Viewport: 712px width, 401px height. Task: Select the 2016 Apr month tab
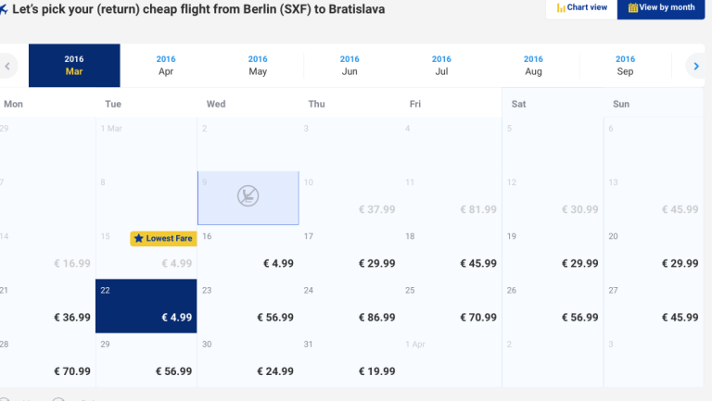click(x=166, y=66)
